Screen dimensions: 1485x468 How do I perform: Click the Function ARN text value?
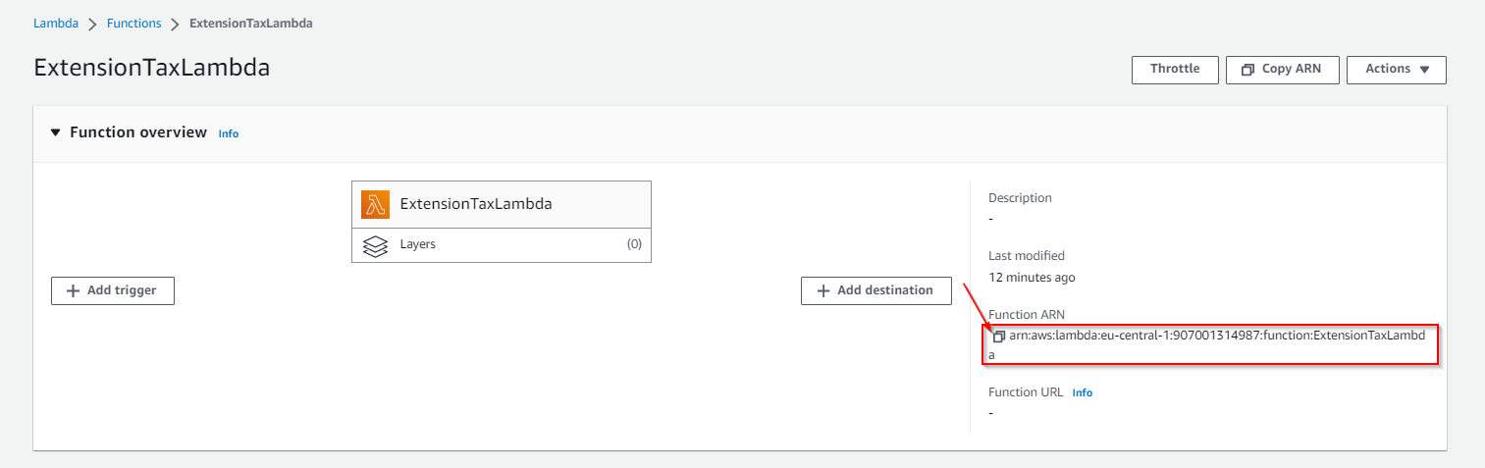(1216, 337)
